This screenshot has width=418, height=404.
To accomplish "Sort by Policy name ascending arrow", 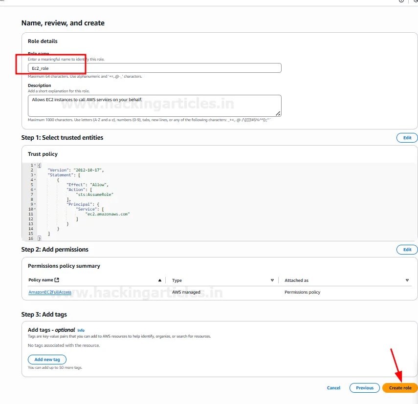I will [160, 280].
